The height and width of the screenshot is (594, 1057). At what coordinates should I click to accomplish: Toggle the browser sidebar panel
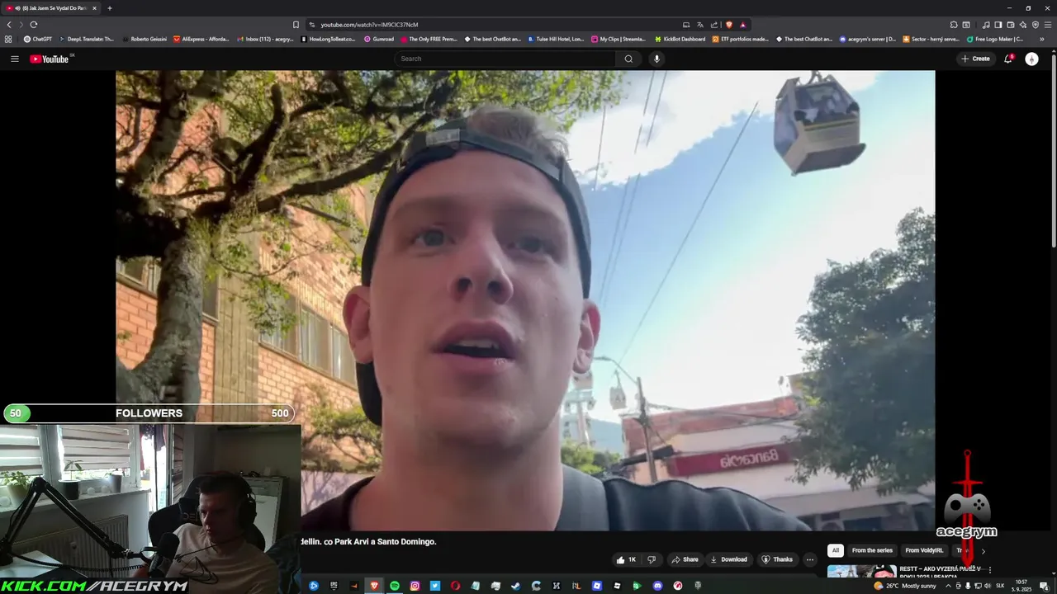tap(998, 25)
